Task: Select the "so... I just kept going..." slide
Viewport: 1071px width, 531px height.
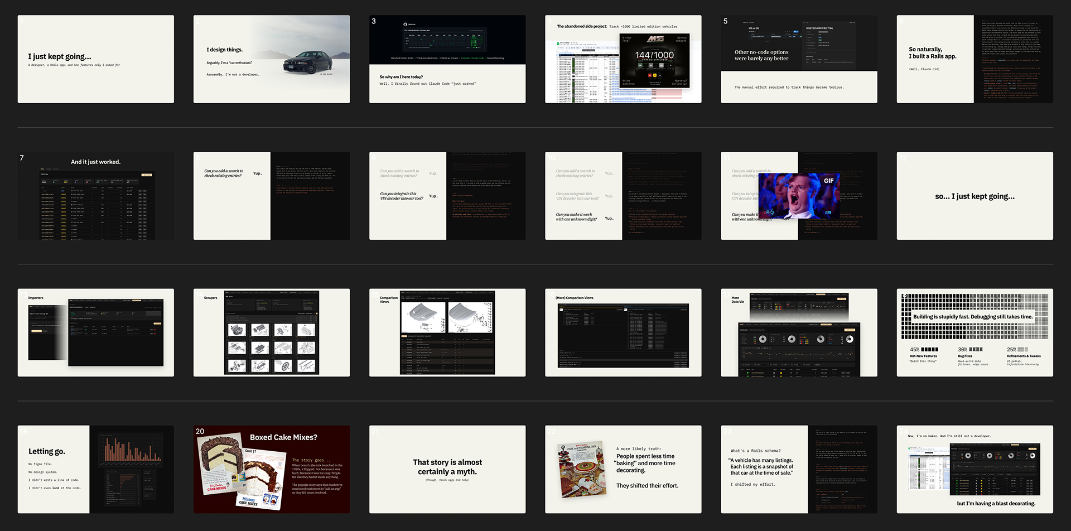Action: coord(974,196)
